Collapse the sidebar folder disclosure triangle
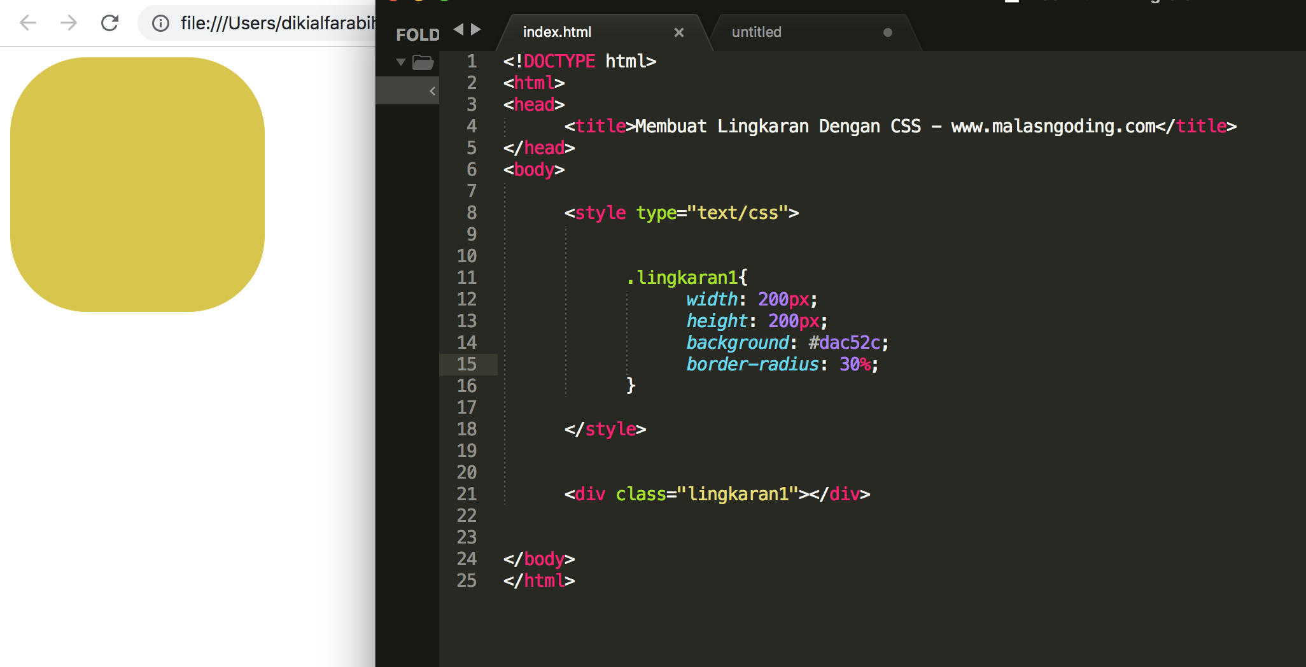Viewport: 1306px width, 667px height. pyautogui.click(x=401, y=62)
